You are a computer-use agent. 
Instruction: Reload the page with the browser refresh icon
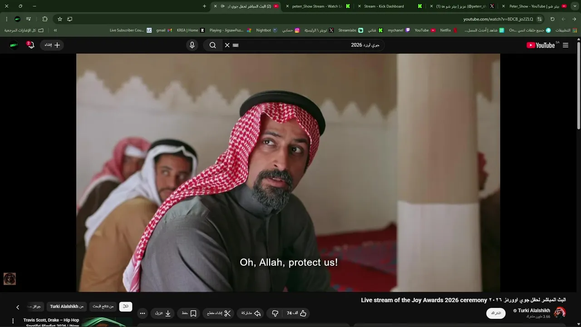coord(552,19)
